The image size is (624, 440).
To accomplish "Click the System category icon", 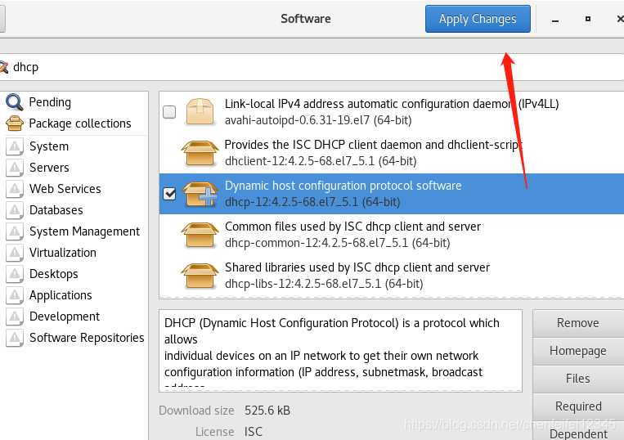I will click(15, 146).
